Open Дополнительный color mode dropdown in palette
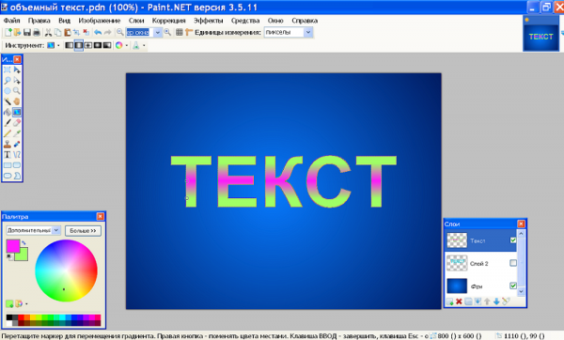Image resolution: width=564 pixels, height=340 pixels. [x=33, y=230]
